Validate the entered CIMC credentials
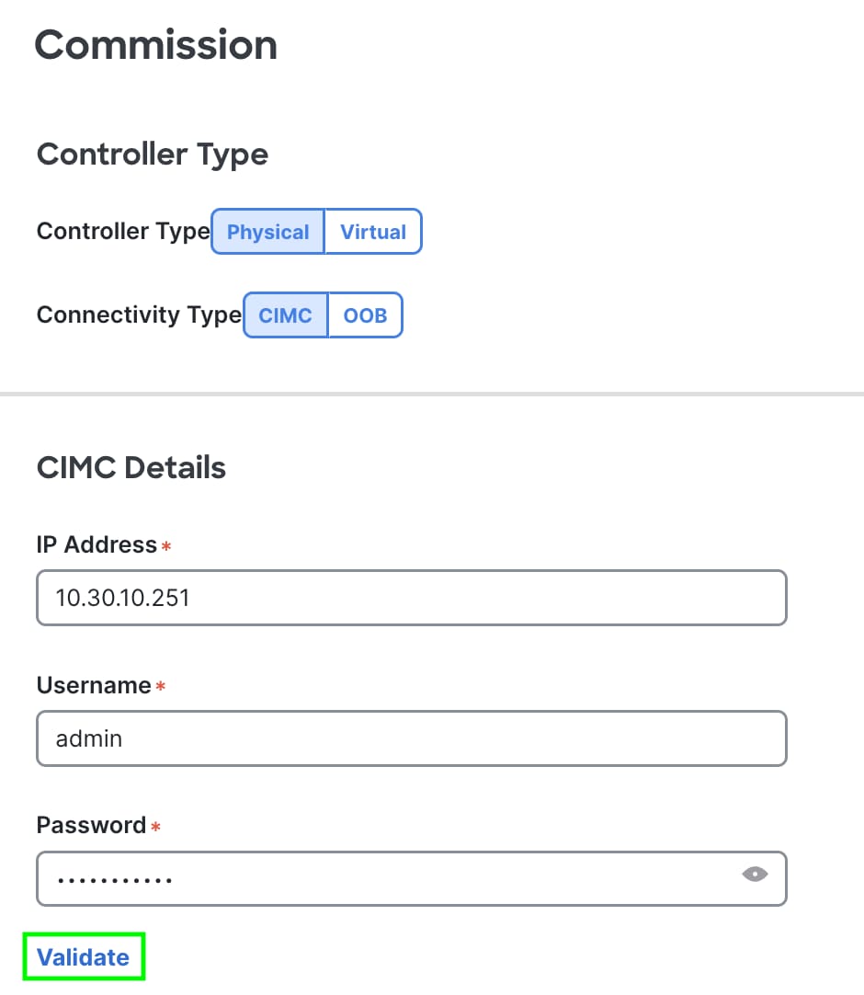The image size is (864, 995). (x=82, y=956)
